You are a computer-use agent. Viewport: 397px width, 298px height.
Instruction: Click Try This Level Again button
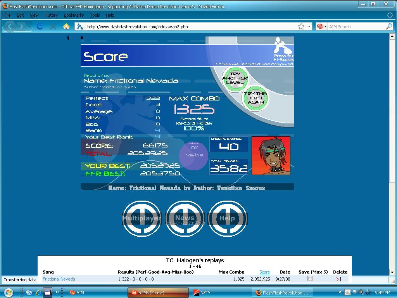[255, 98]
